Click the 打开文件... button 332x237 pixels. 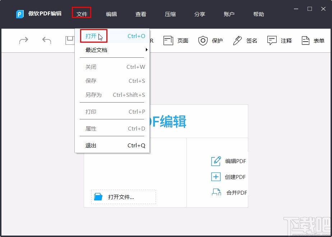pos(123,196)
